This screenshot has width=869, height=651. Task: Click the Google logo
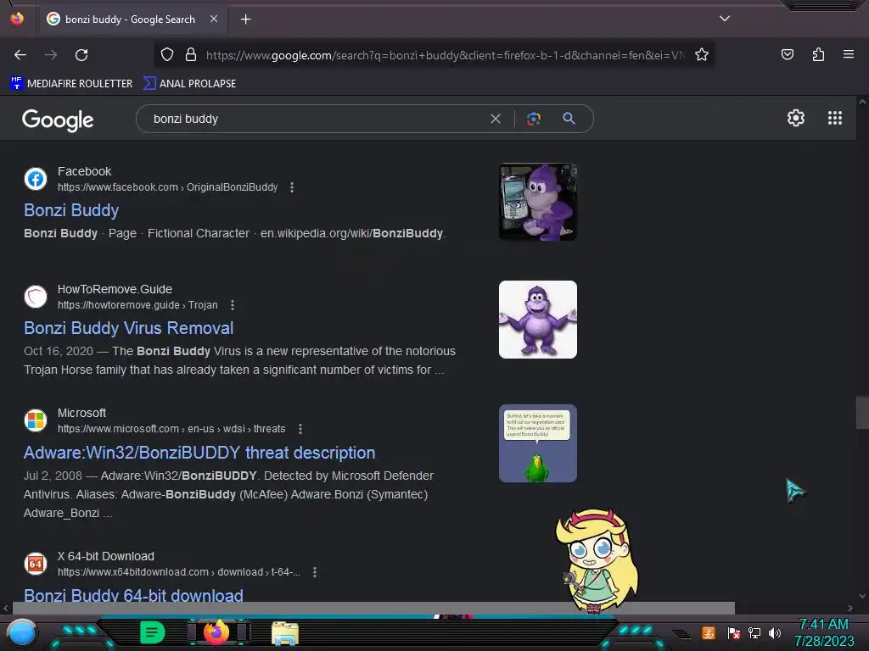[x=58, y=120]
